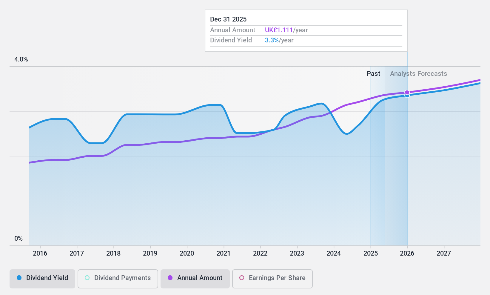Image resolution: width=490 pixels, height=295 pixels.
Task: Click the 0% y-axis label
Action: (x=19, y=239)
